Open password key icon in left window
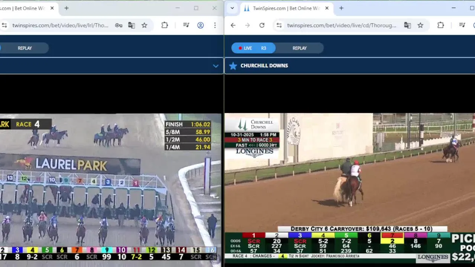The height and width of the screenshot is (267, 475). pos(119,25)
